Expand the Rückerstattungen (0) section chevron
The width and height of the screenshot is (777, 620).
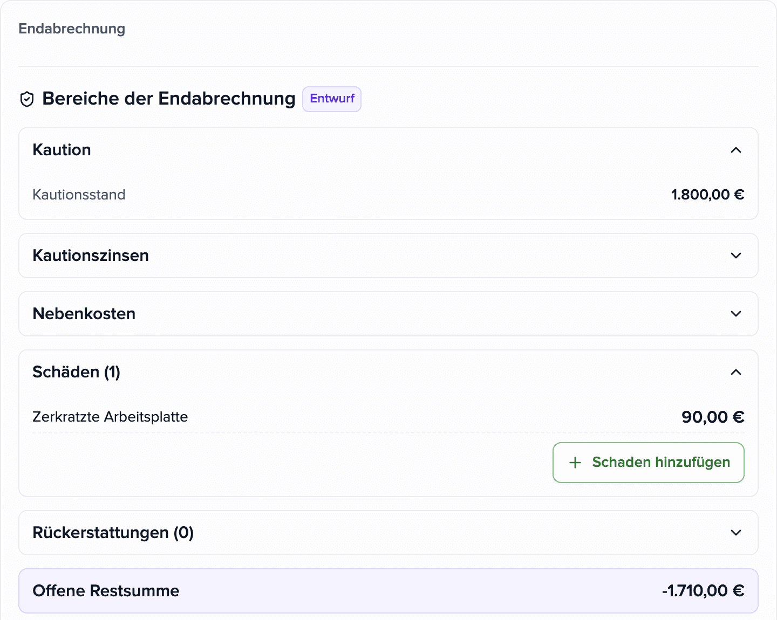(x=736, y=533)
